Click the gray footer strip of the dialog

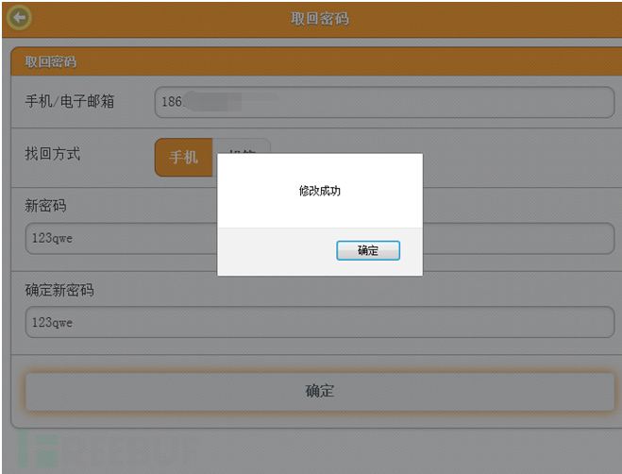pyautogui.click(x=274, y=251)
